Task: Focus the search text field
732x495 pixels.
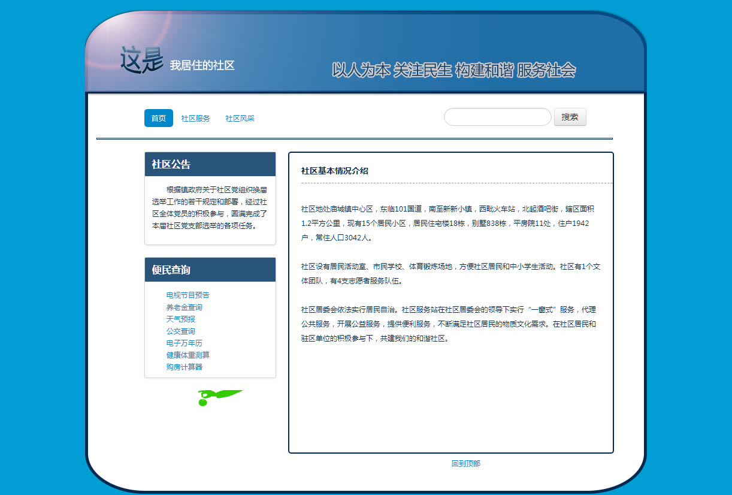Action: pos(497,117)
